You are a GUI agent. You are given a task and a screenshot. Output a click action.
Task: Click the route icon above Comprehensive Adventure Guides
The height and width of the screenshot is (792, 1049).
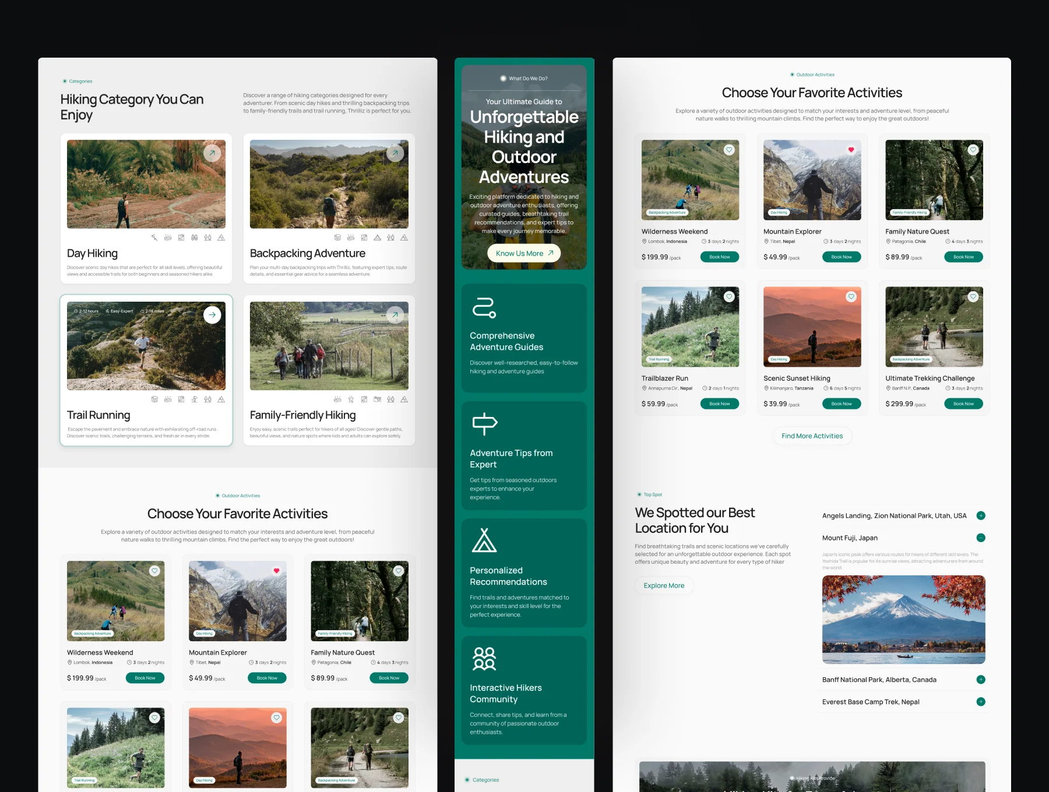point(484,307)
